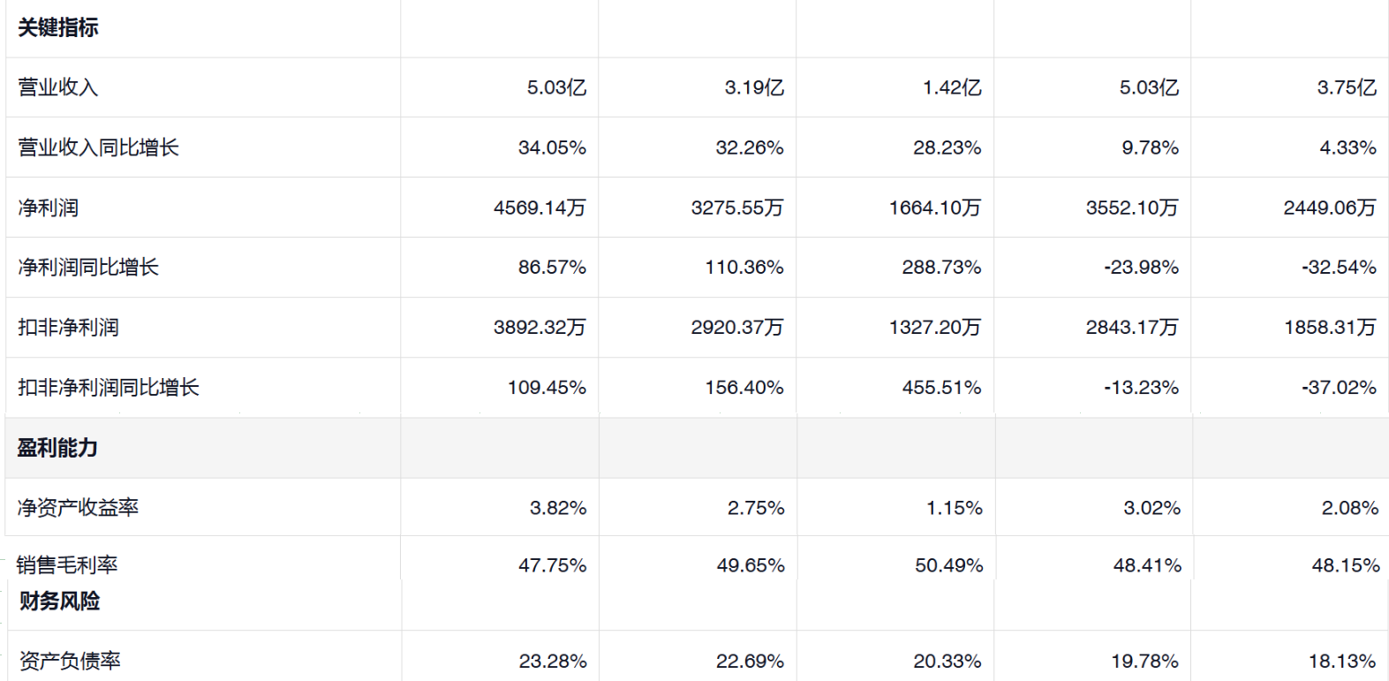
Task: Select the 455.51% cell
Action: (x=941, y=387)
